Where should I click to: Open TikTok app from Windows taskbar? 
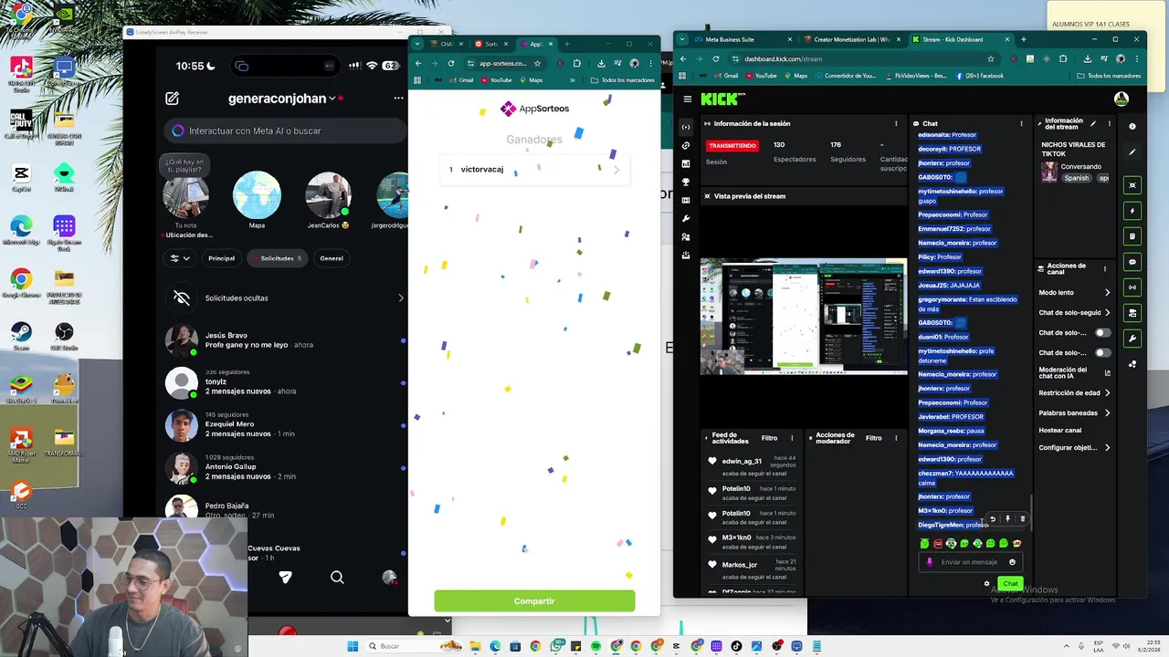(736, 646)
